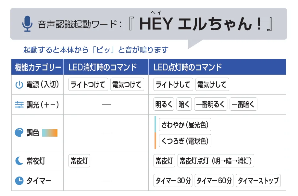Choose the 暗く command chip

coord(184,104)
